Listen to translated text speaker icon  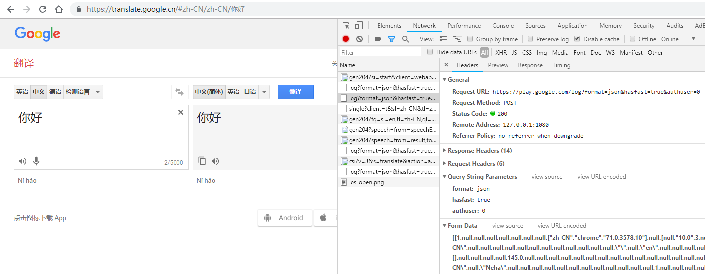point(215,161)
